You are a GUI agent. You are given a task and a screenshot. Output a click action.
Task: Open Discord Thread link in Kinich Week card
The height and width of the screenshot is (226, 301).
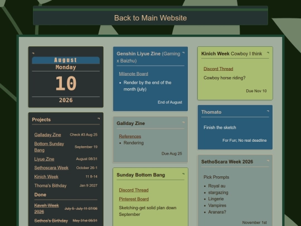click(219, 69)
